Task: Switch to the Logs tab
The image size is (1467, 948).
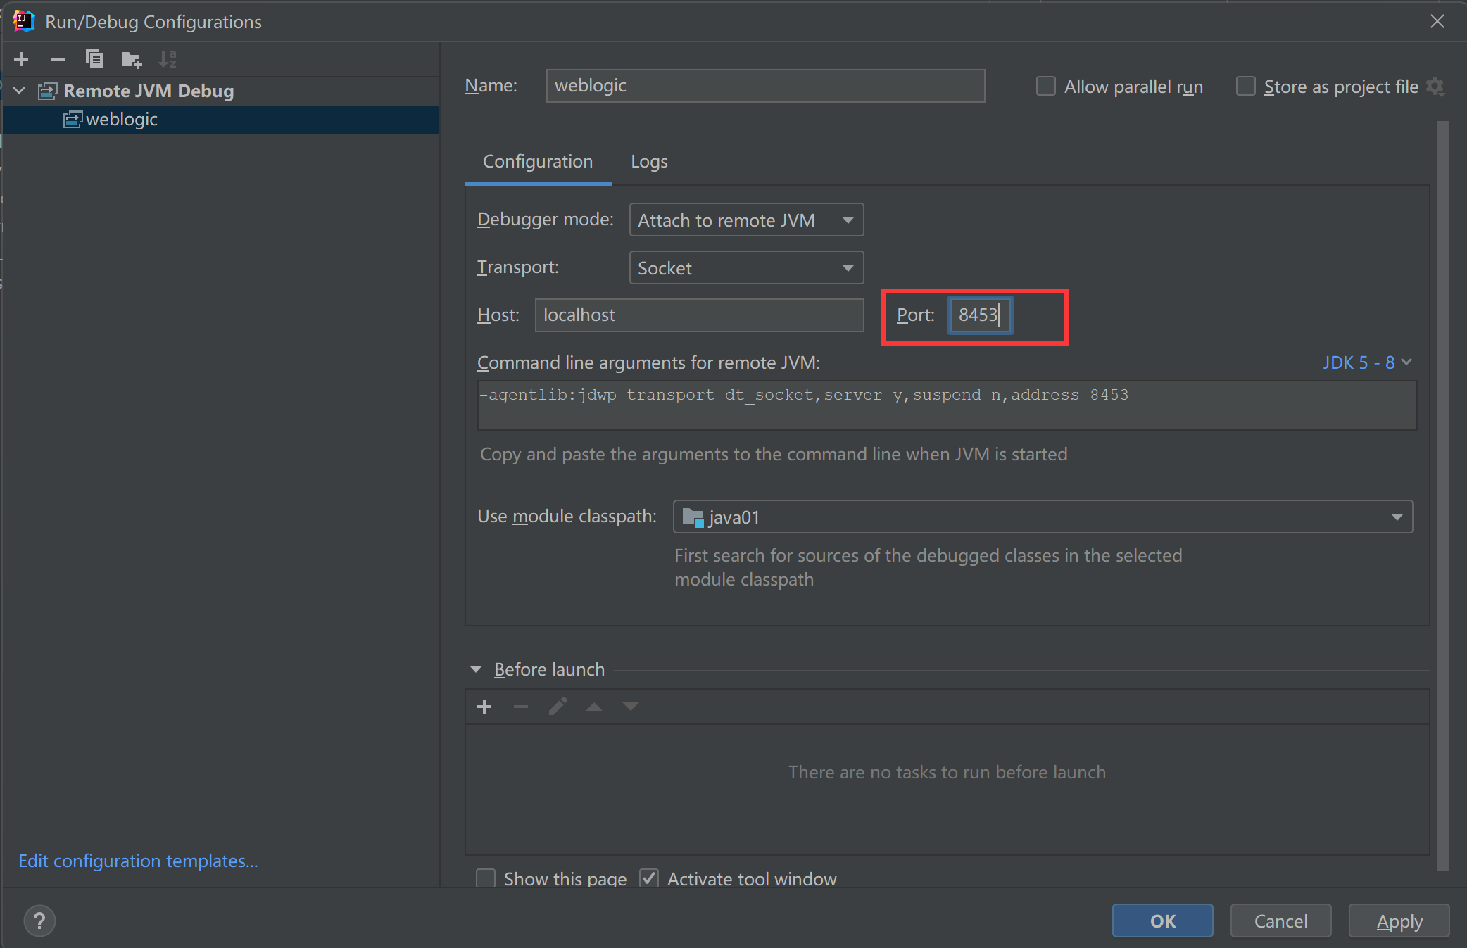Action: (x=649, y=162)
